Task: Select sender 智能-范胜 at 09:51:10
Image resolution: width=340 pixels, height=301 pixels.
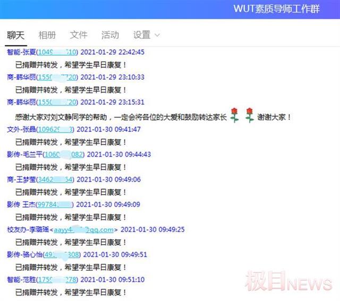Action: pyautogui.click(x=21, y=279)
